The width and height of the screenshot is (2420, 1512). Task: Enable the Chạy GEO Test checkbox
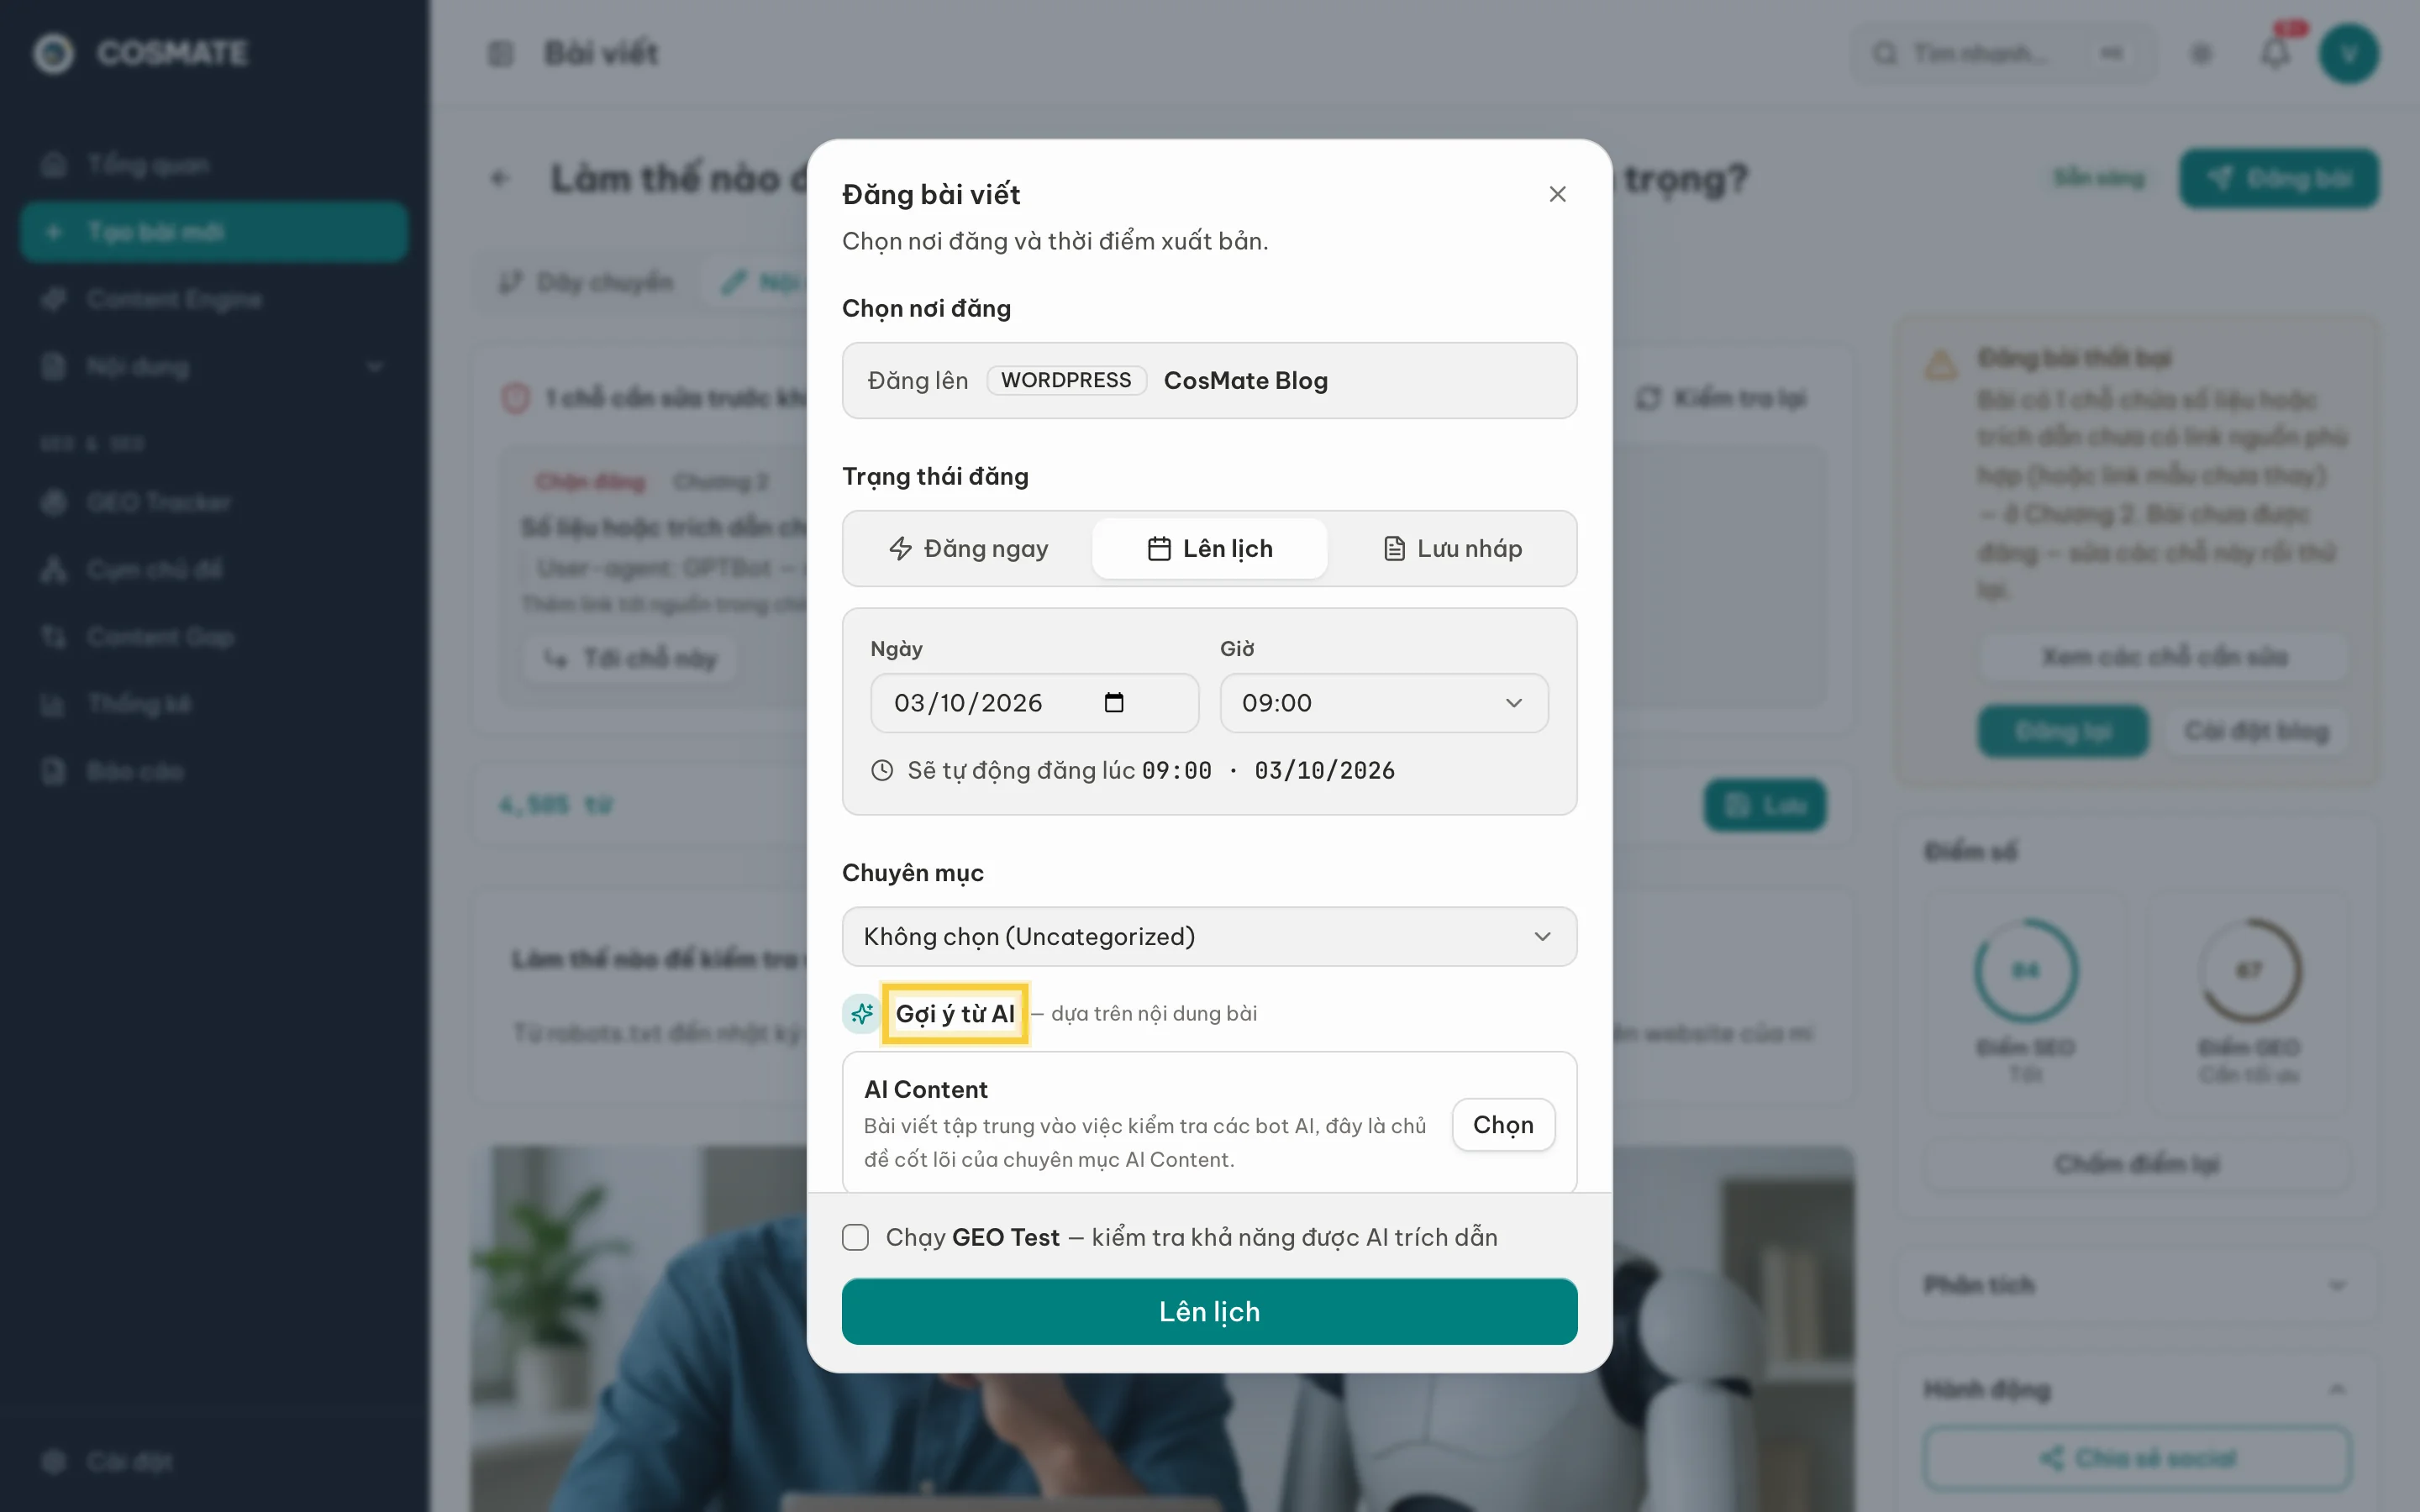(x=855, y=1237)
